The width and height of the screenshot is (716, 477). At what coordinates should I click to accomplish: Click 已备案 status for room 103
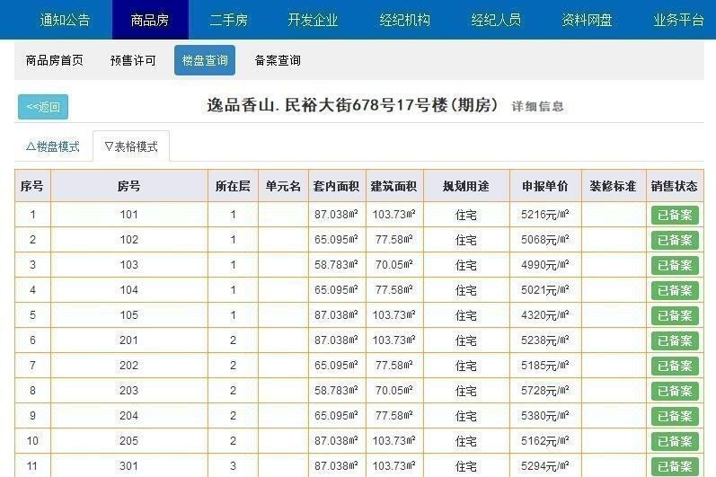(675, 265)
